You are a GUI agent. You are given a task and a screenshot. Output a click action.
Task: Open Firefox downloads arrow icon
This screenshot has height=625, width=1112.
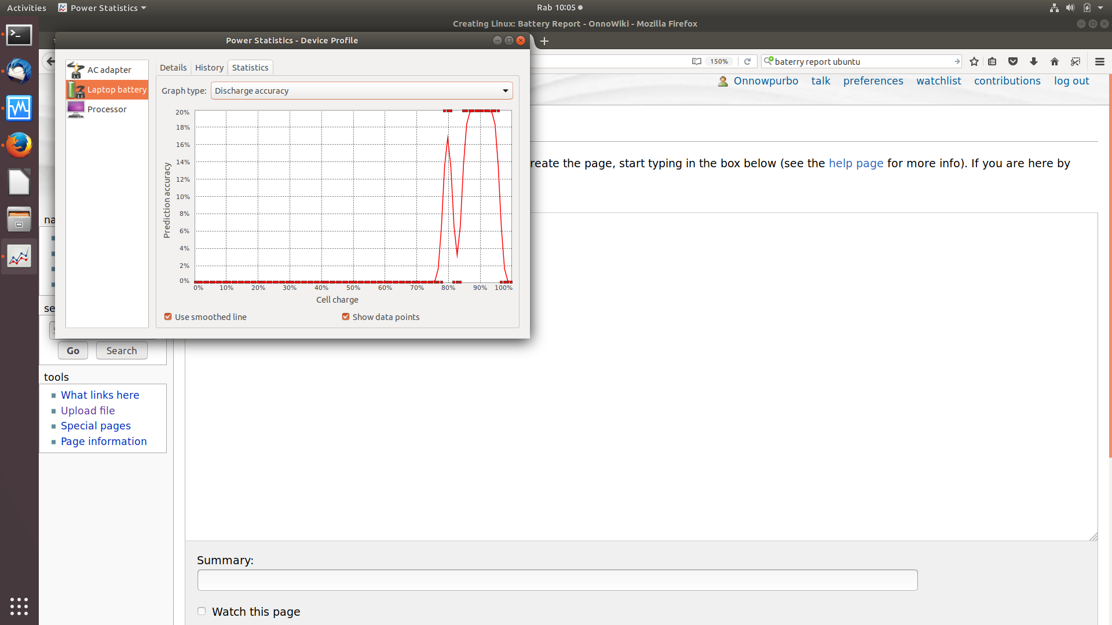click(1034, 61)
